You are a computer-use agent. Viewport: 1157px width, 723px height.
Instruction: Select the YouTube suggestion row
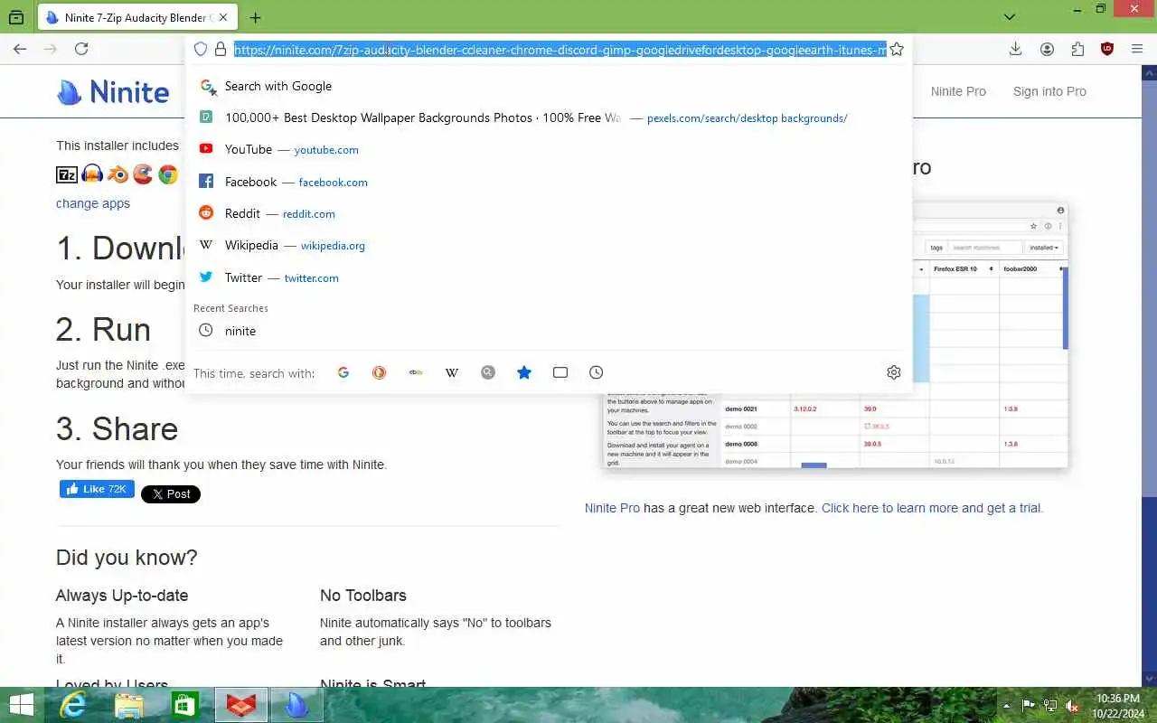[549, 149]
